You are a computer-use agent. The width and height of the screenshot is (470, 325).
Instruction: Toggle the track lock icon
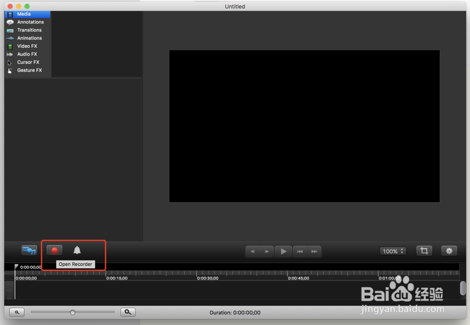coord(9,297)
